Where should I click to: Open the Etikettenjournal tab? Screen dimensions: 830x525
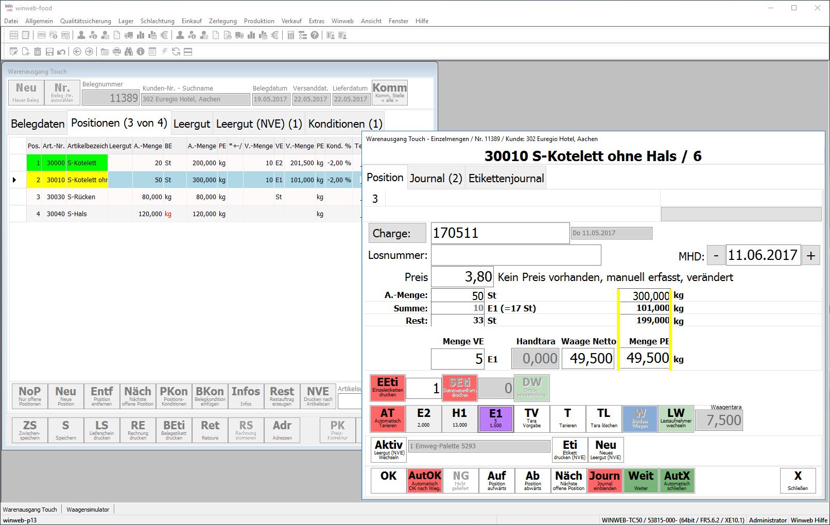point(506,179)
